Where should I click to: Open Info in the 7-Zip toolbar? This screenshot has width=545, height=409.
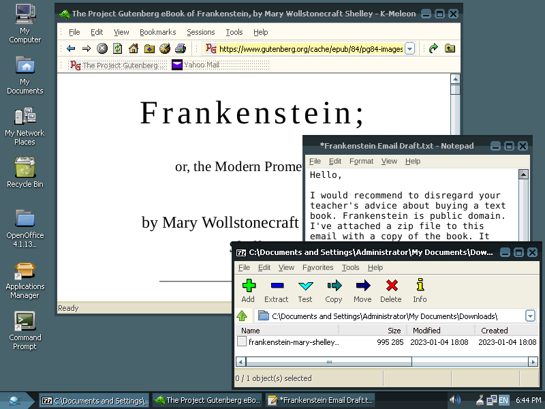[x=420, y=290]
